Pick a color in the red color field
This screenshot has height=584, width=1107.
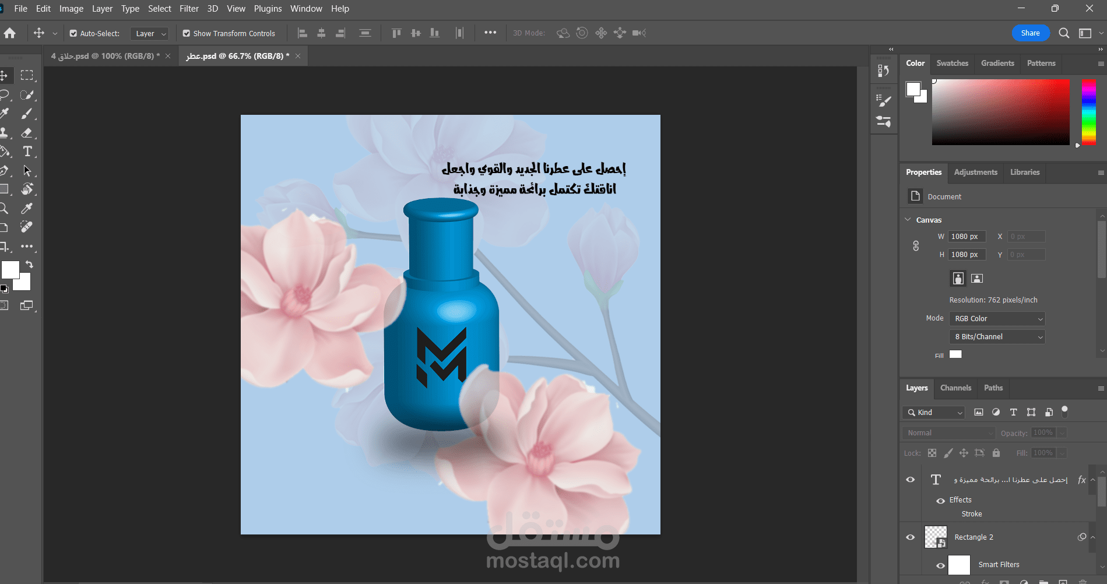click(1000, 112)
